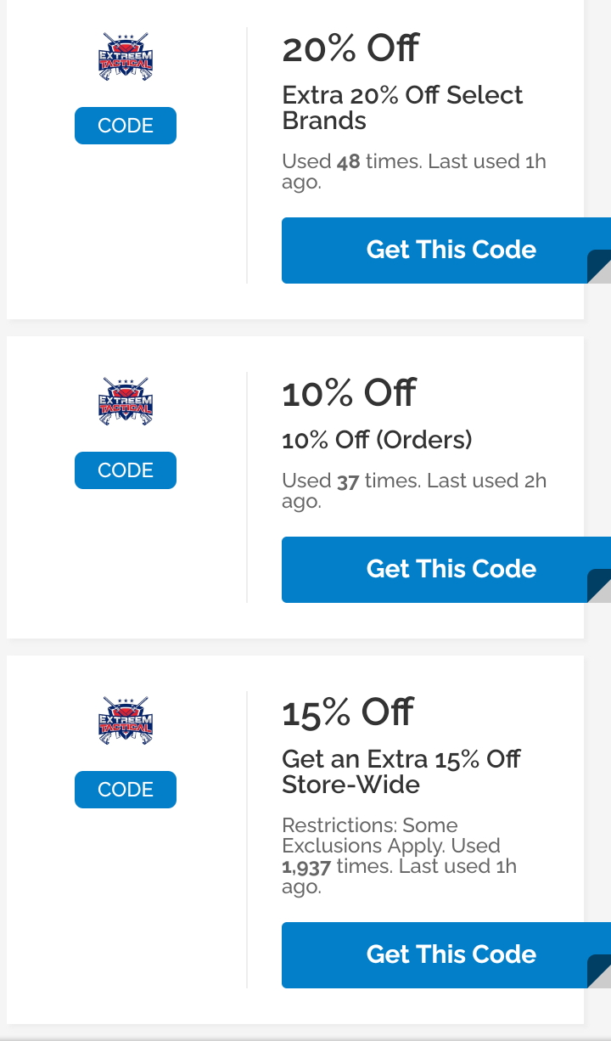
Task: Select the 10% Off (Orders) offer title
Action: coord(377,440)
